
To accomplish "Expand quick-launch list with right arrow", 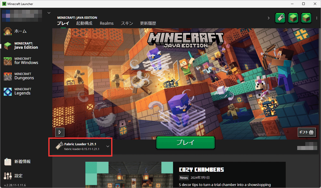I will click(269, 18).
